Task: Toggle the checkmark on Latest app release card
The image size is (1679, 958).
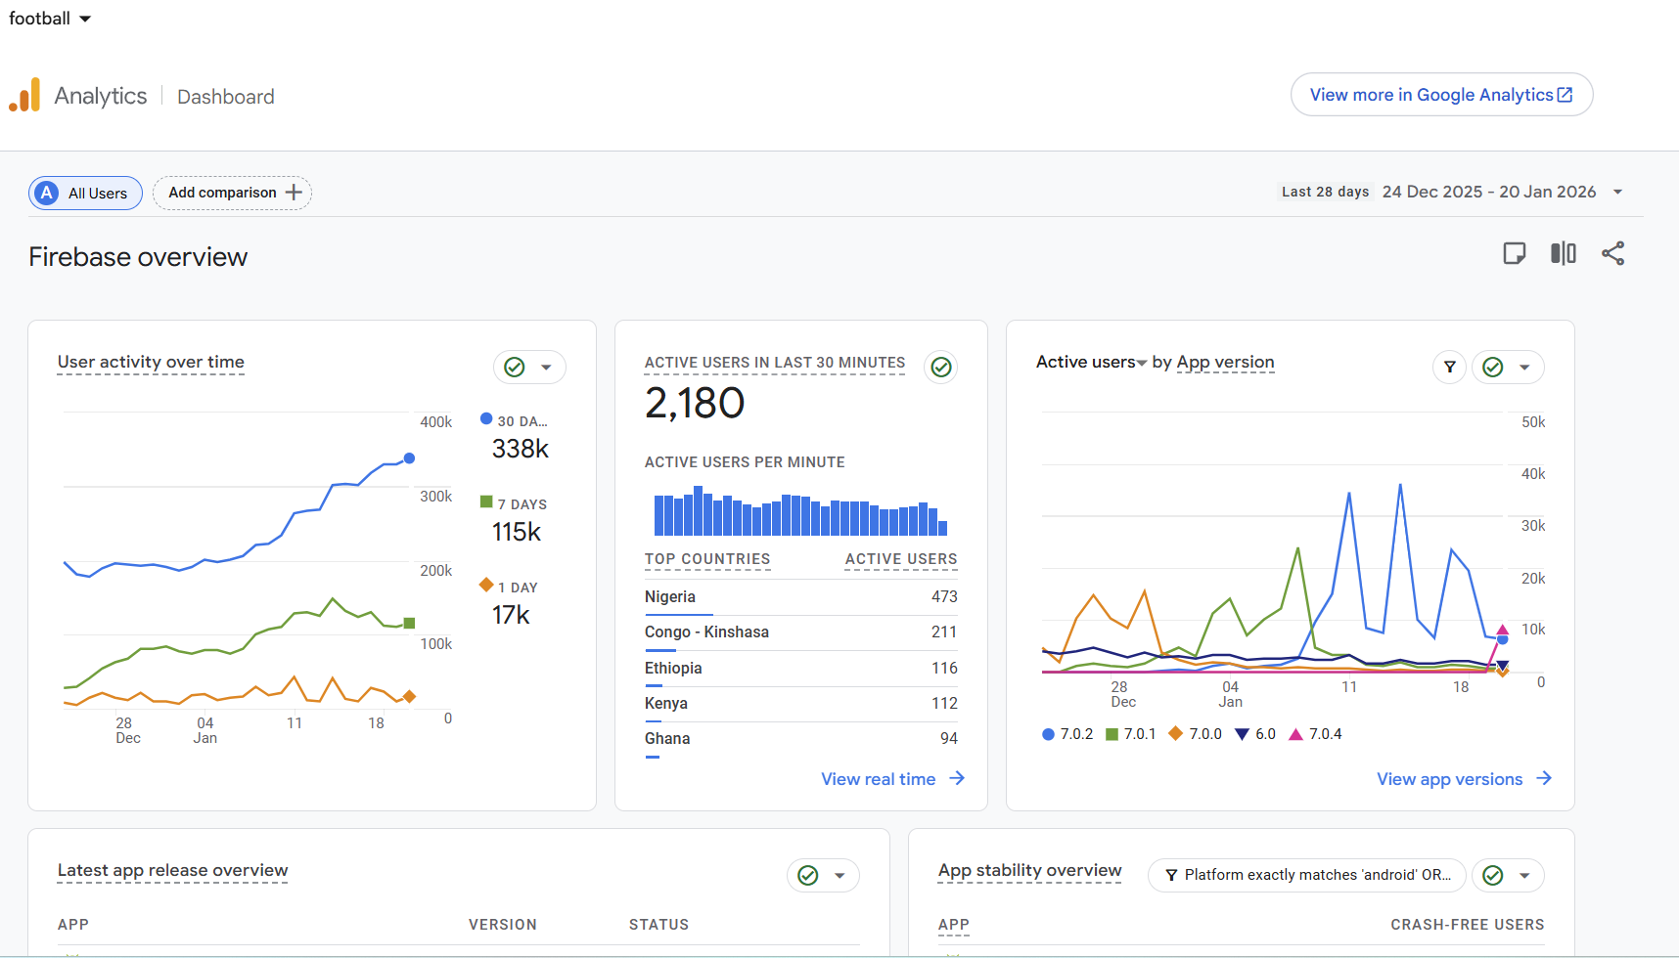Action: pyautogui.click(x=808, y=876)
